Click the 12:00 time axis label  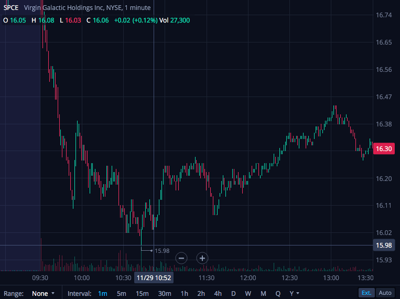(248, 278)
